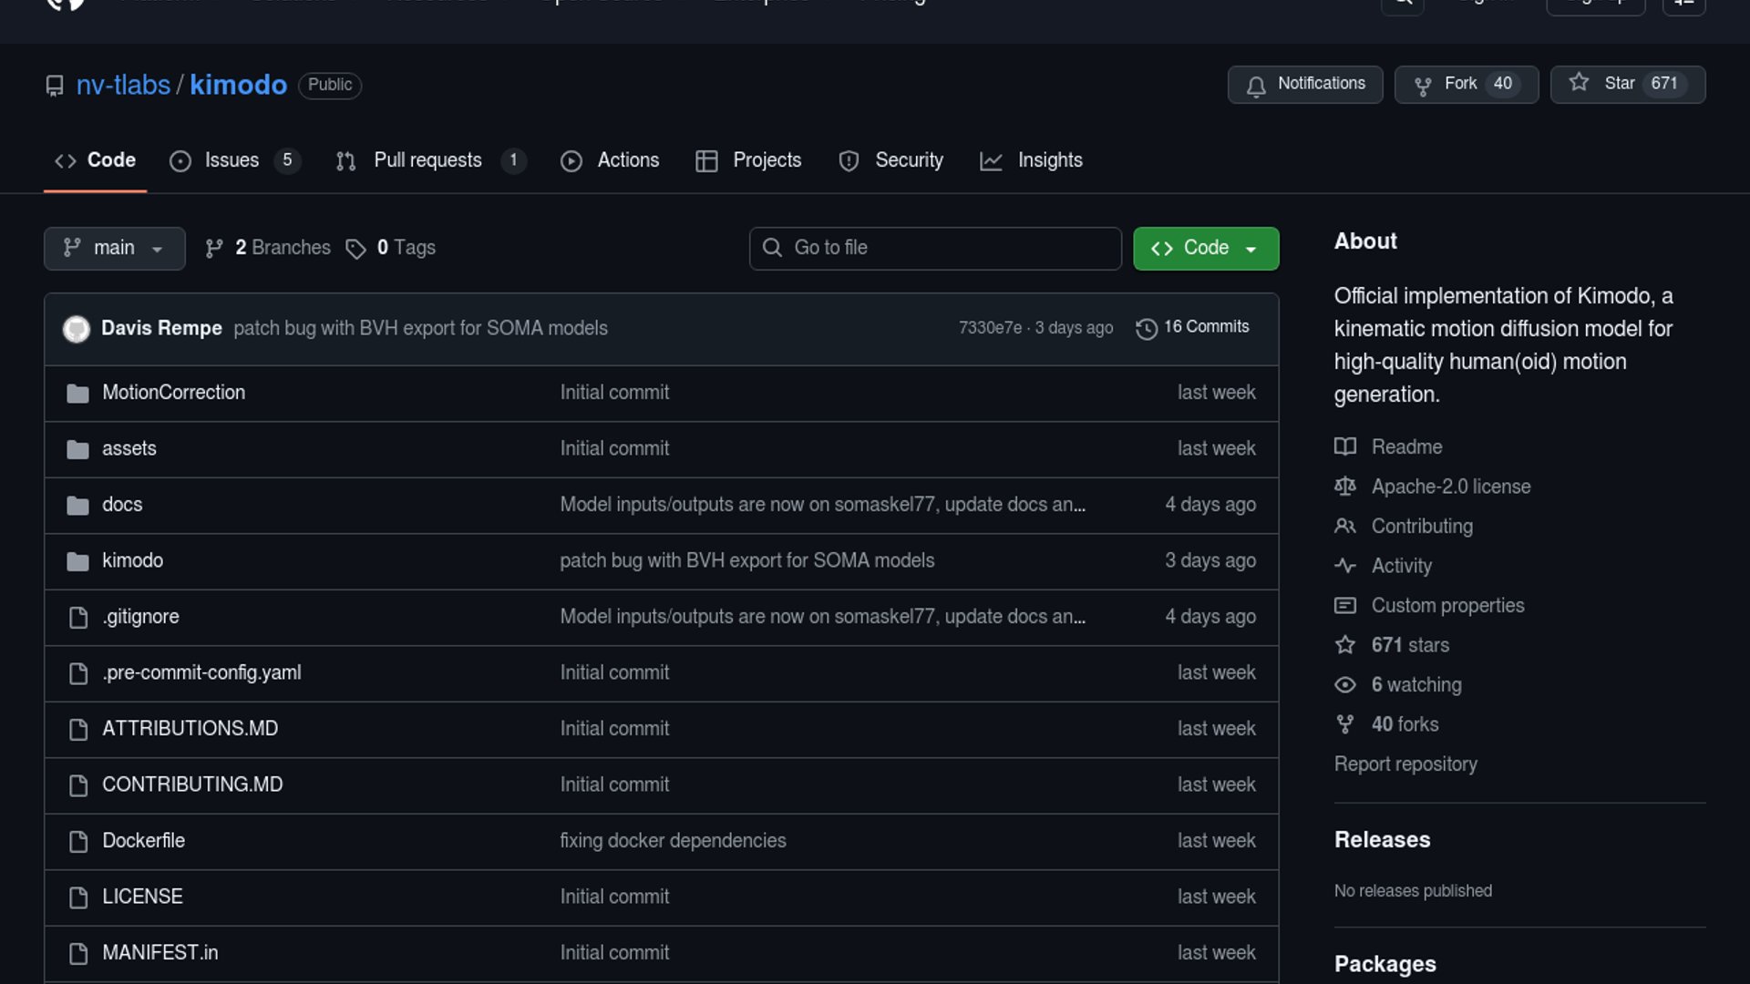Open the 7330e7e commit hash
Image resolution: width=1750 pixels, height=984 pixels.
pyautogui.click(x=990, y=328)
